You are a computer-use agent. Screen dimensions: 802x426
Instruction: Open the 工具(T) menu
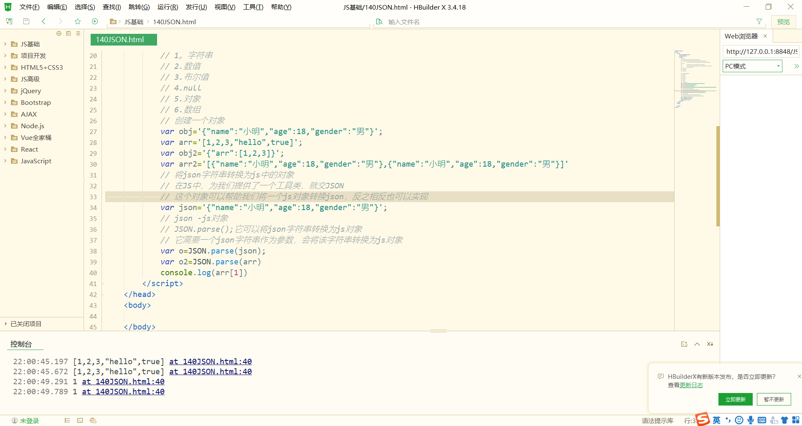pos(253,7)
